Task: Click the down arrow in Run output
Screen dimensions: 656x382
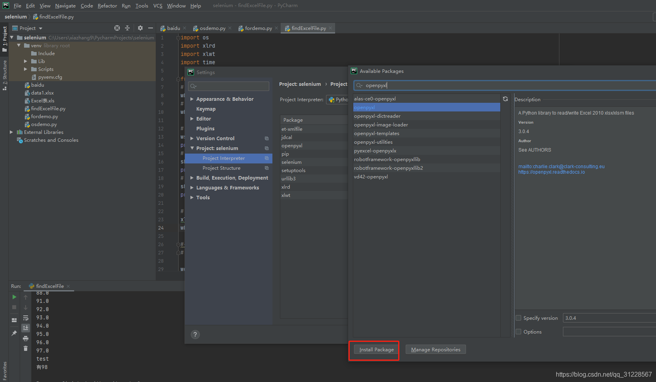Action: pos(26,308)
